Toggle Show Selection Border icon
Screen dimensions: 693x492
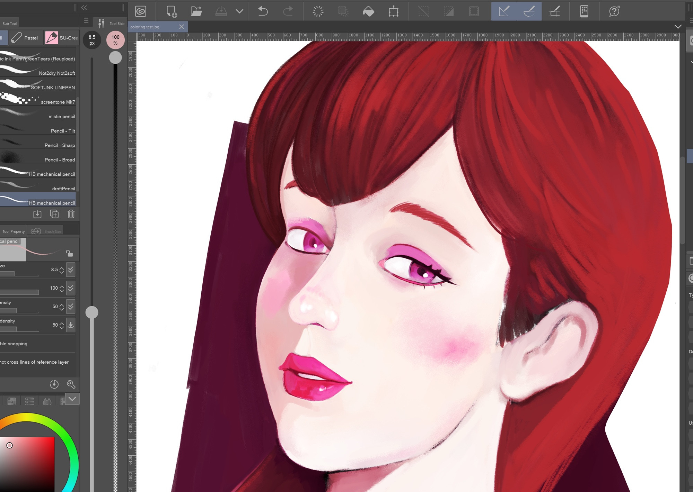pos(474,11)
